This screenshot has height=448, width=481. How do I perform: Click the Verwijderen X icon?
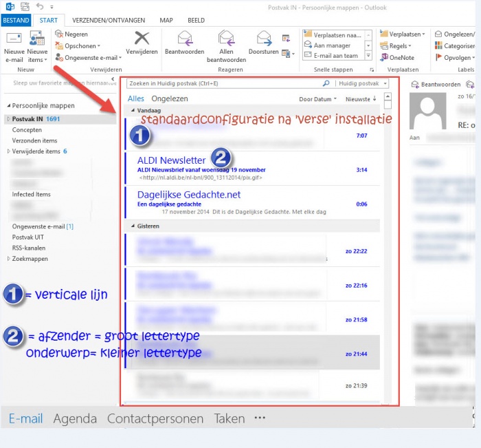[142, 39]
